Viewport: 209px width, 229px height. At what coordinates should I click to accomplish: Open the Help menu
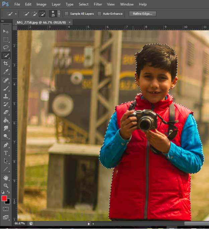pos(143,4)
